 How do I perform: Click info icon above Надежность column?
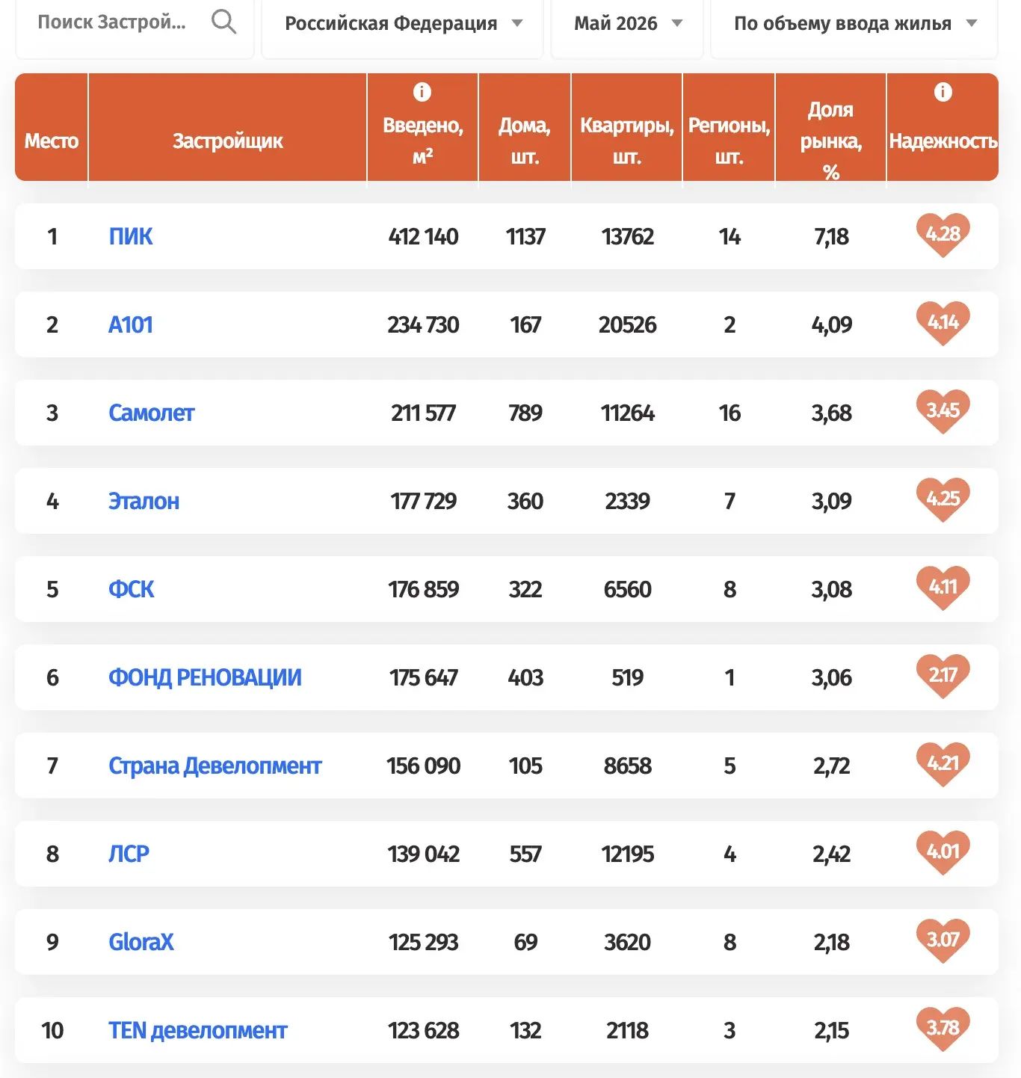coord(943,92)
